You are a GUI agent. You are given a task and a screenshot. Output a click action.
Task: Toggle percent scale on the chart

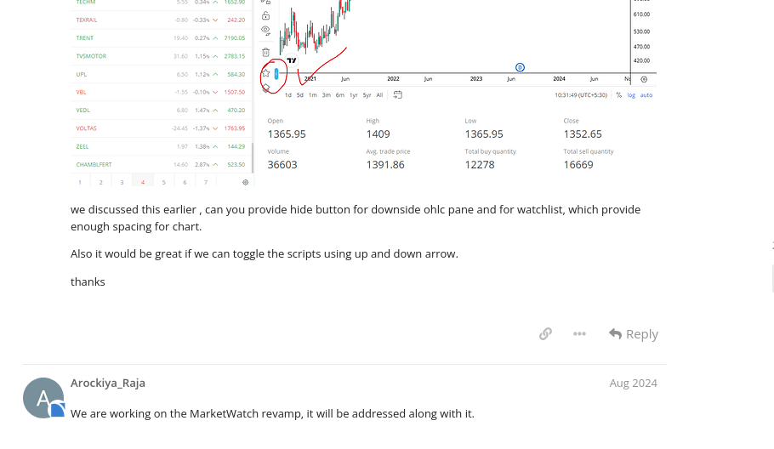tap(619, 95)
